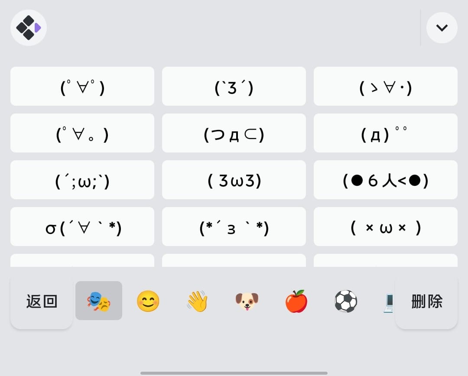Select the (`3´) pouting kaomoji
The height and width of the screenshot is (376, 468).
(x=234, y=86)
